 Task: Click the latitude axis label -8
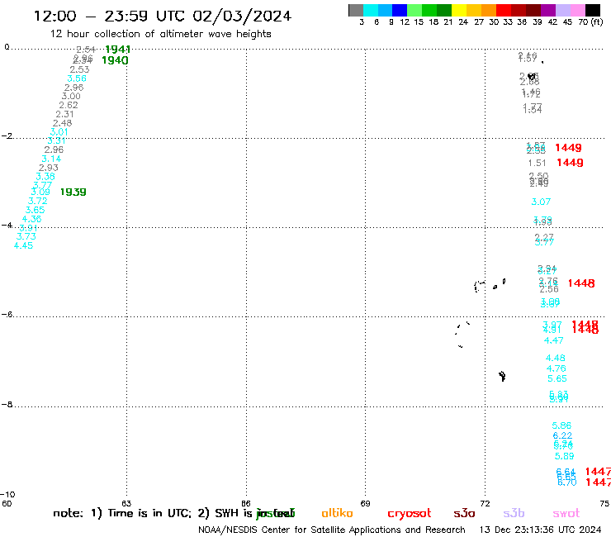tap(7, 405)
